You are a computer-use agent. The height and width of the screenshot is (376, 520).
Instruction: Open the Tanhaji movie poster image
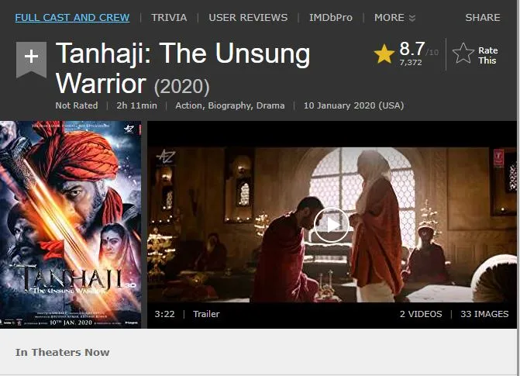(x=71, y=225)
